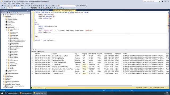170x95 pixels.
Task: Switch to the dbo.Customers document tab
Action: pyautogui.click(x=40, y=11)
